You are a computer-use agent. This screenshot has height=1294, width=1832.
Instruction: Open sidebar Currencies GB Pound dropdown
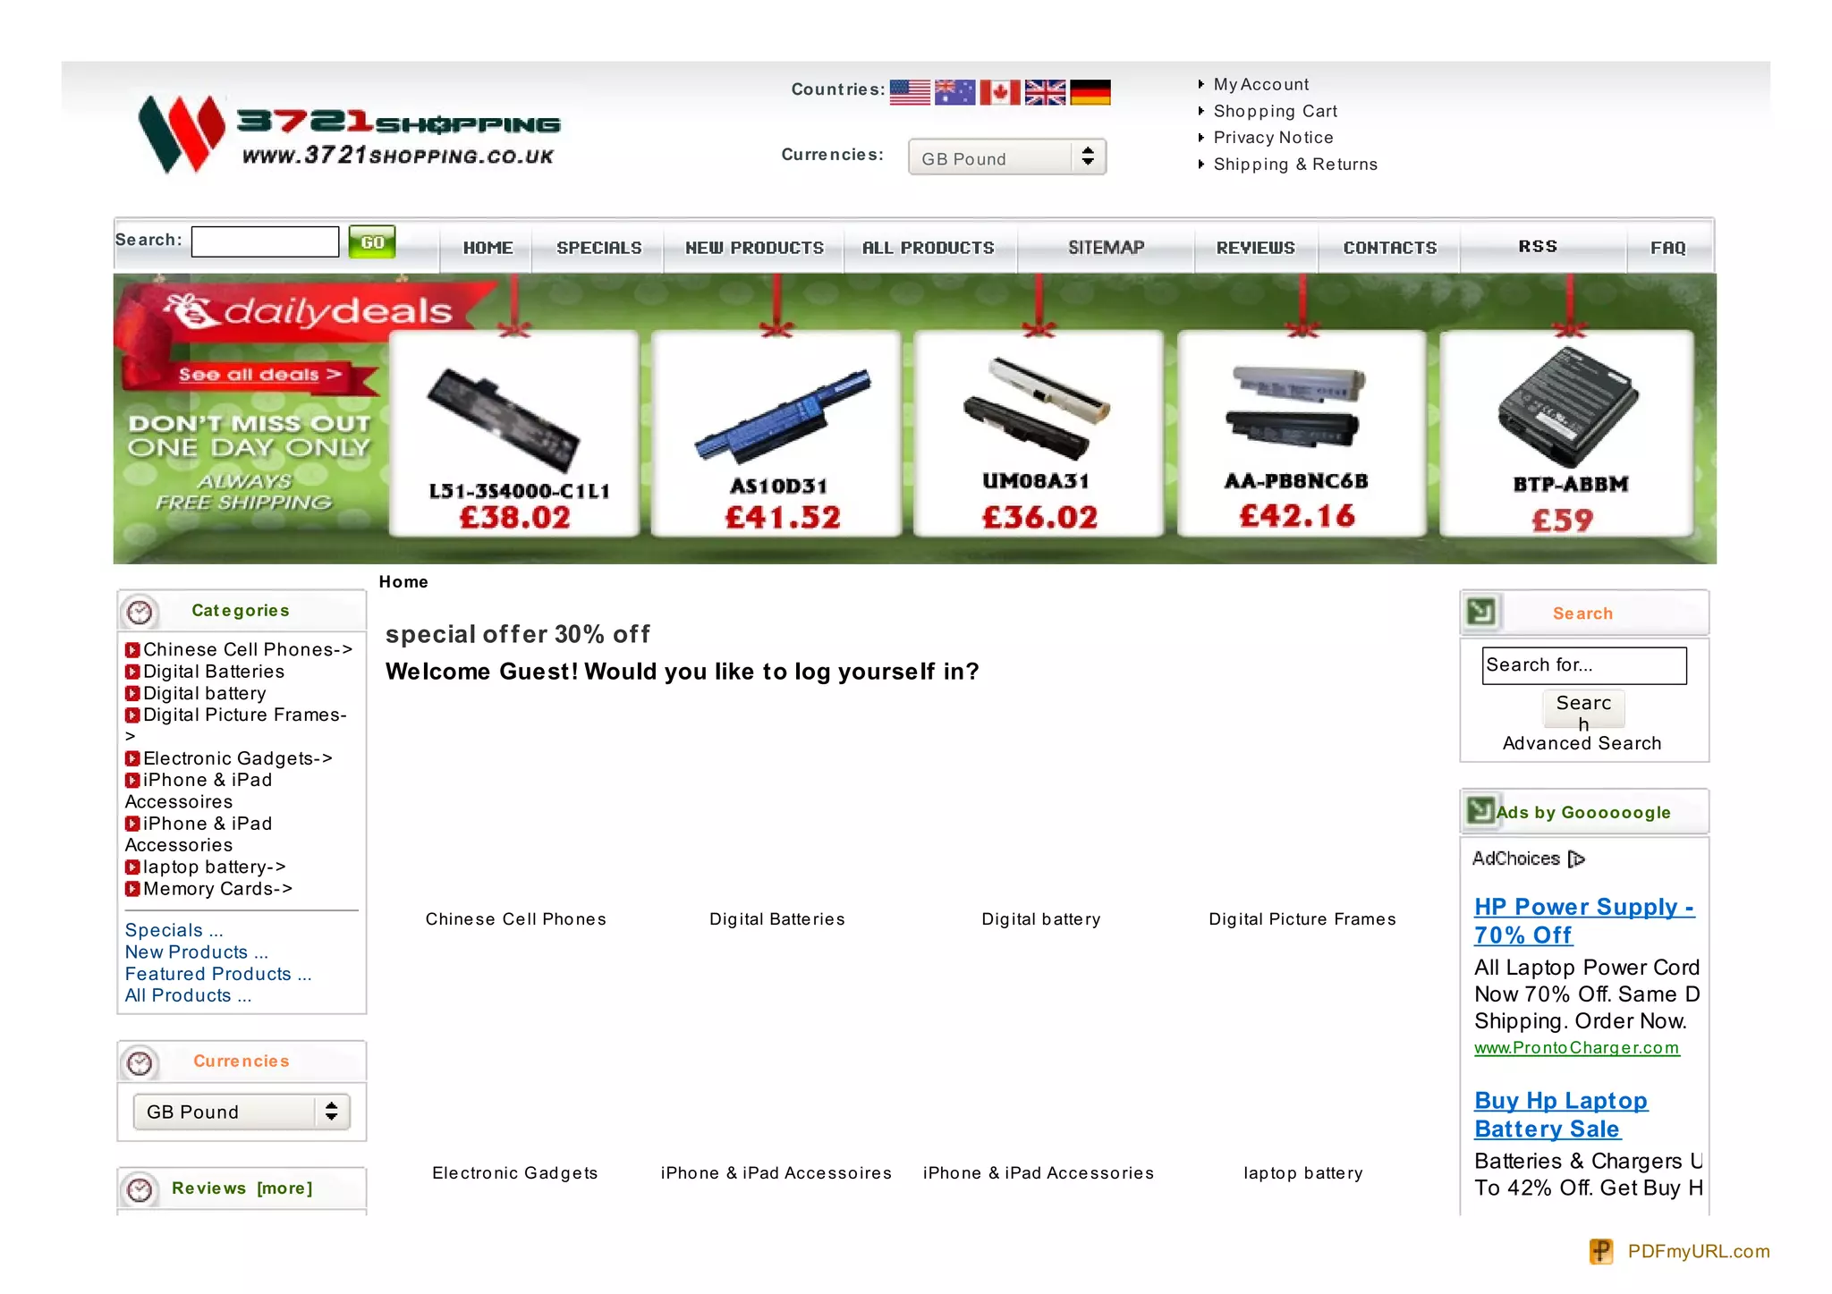(242, 1112)
